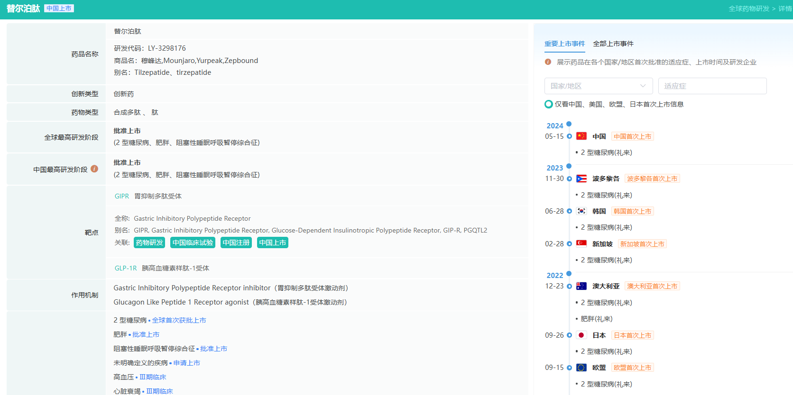The width and height of the screenshot is (793, 395).
Task: Click the Australia flag icon
Action: (x=581, y=286)
